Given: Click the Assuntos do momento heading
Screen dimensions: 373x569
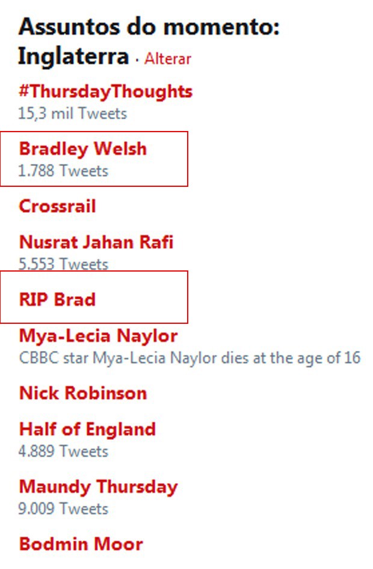Looking at the screenshot, I should pos(149,27).
